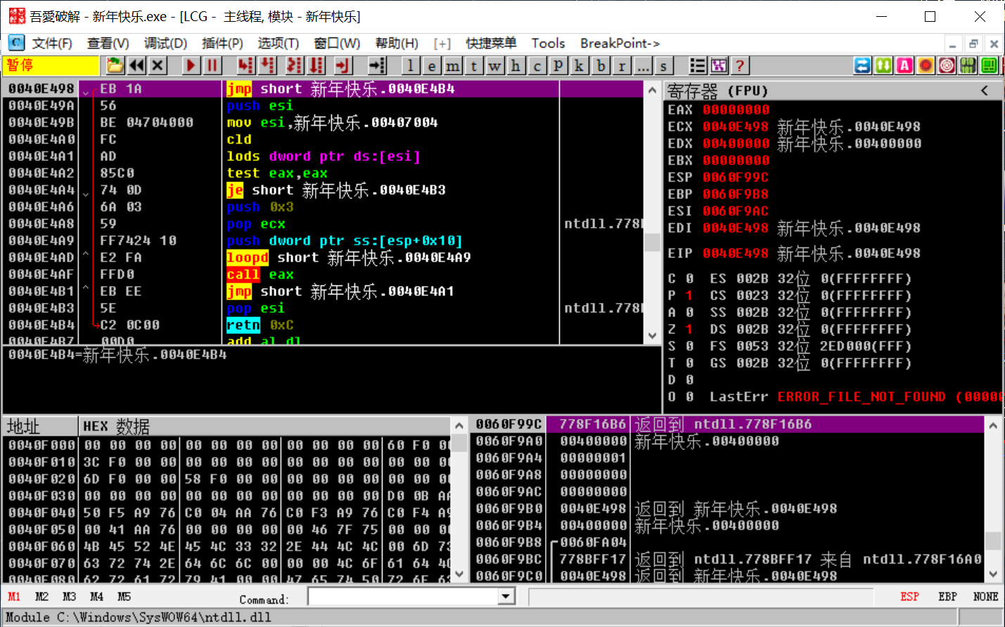This screenshot has height=627, width=1005.
Task: Open the 帮助(H) menu
Action: tap(397, 44)
